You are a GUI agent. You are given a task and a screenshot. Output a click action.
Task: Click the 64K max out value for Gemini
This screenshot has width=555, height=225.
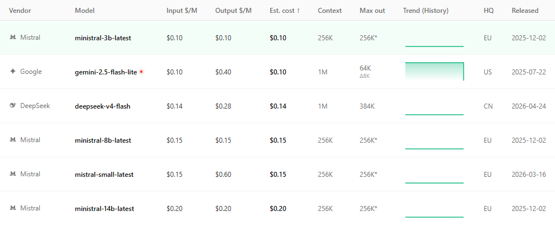pyautogui.click(x=366, y=68)
